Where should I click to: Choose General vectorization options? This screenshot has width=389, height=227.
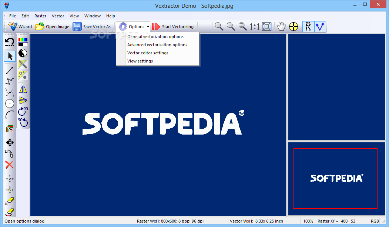click(x=158, y=37)
